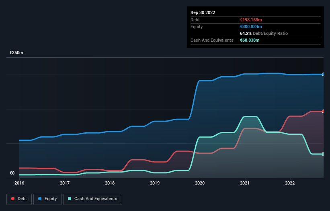The height and width of the screenshot is (211, 330).
Task: Toggle the Cash And Equivalents legend button
Action: [92, 199]
